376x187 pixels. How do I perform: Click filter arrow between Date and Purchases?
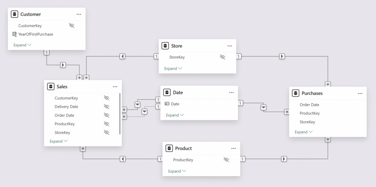point(263,107)
